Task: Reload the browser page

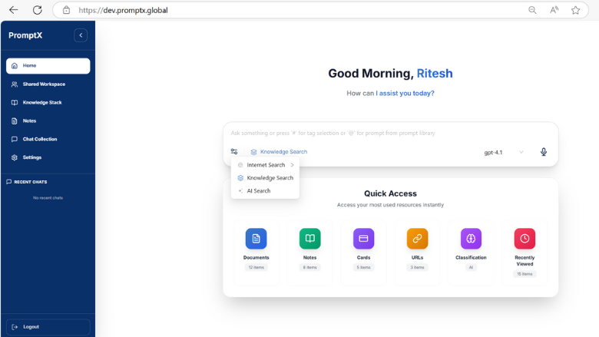Action: [37, 10]
